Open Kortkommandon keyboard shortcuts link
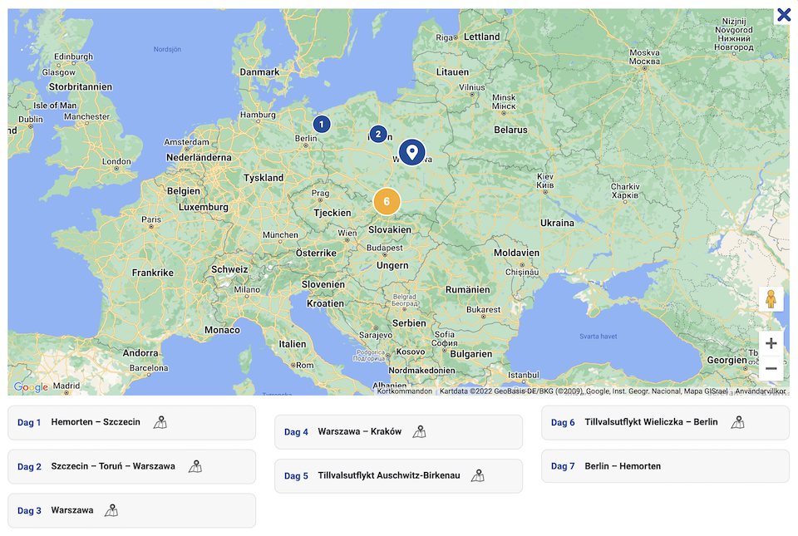This screenshot has width=798, height=536. (x=405, y=391)
